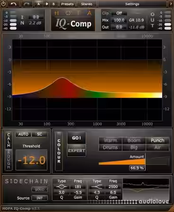
Task: Select the Air colour preset
Action: point(157,147)
